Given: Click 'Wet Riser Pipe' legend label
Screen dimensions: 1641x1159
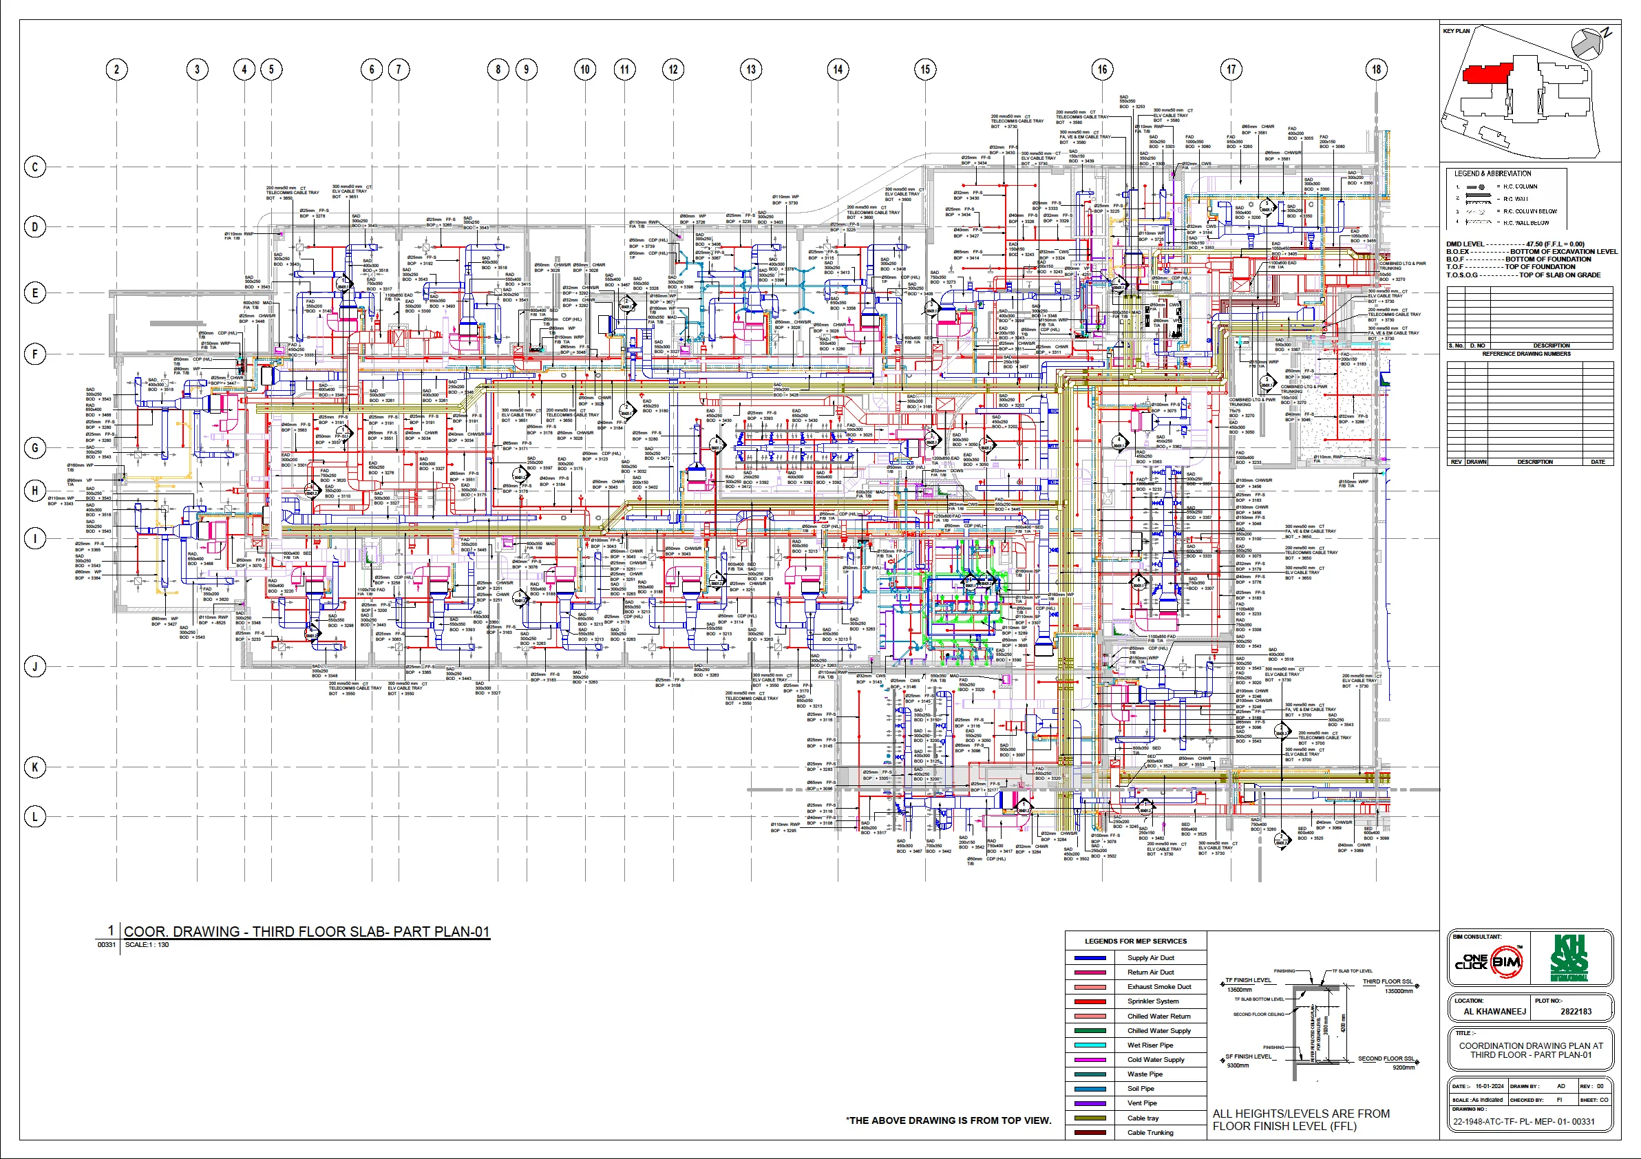Looking at the screenshot, I should 1150,1045.
